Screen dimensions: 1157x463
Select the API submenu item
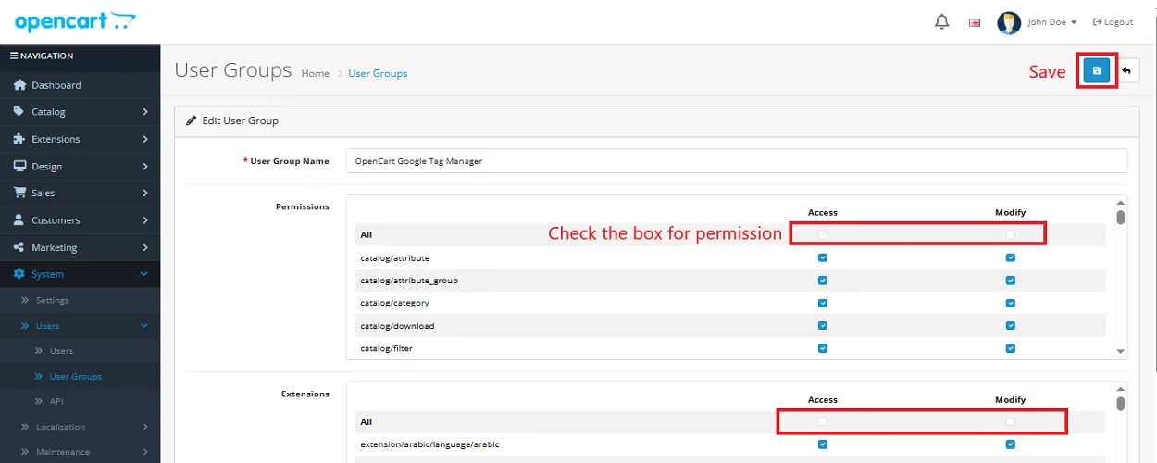tap(56, 401)
